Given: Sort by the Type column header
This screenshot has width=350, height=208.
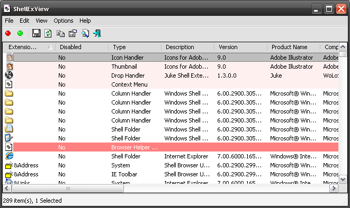Looking at the screenshot, I should point(135,47).
